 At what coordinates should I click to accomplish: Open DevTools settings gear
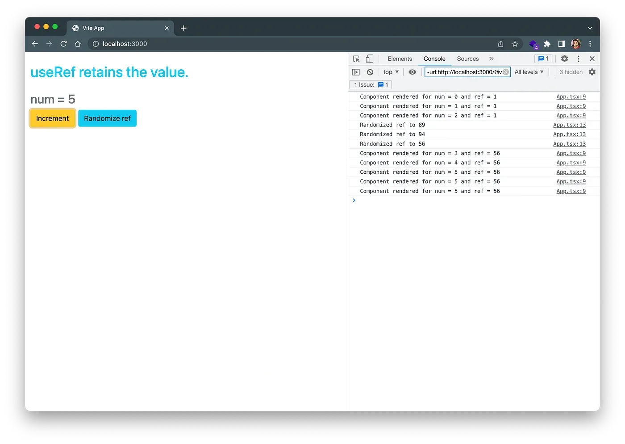(564, 59)
